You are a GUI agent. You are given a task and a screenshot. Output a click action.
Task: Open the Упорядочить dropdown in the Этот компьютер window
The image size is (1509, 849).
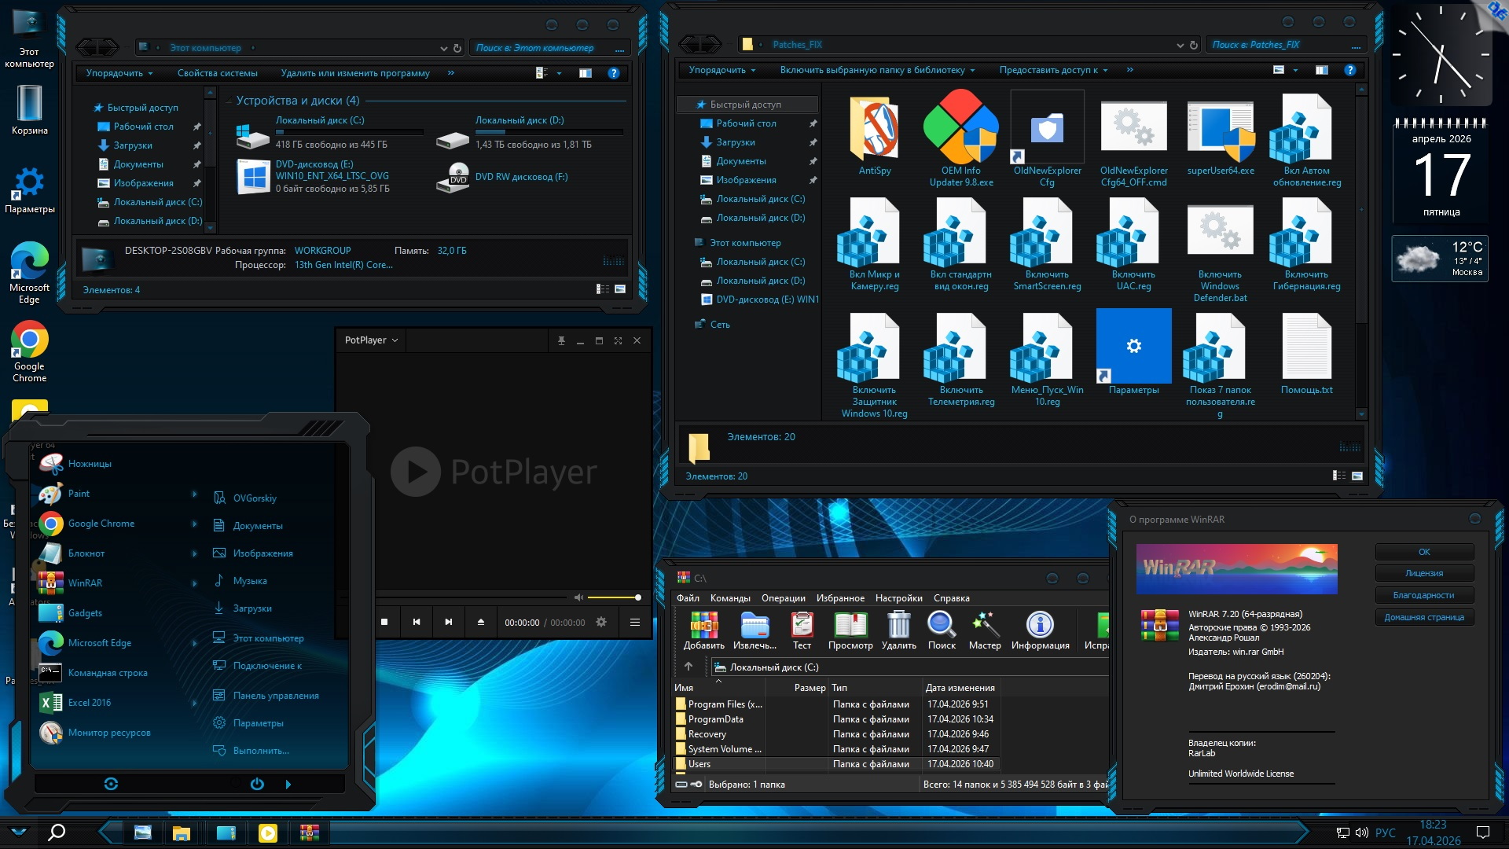point(119,73)
